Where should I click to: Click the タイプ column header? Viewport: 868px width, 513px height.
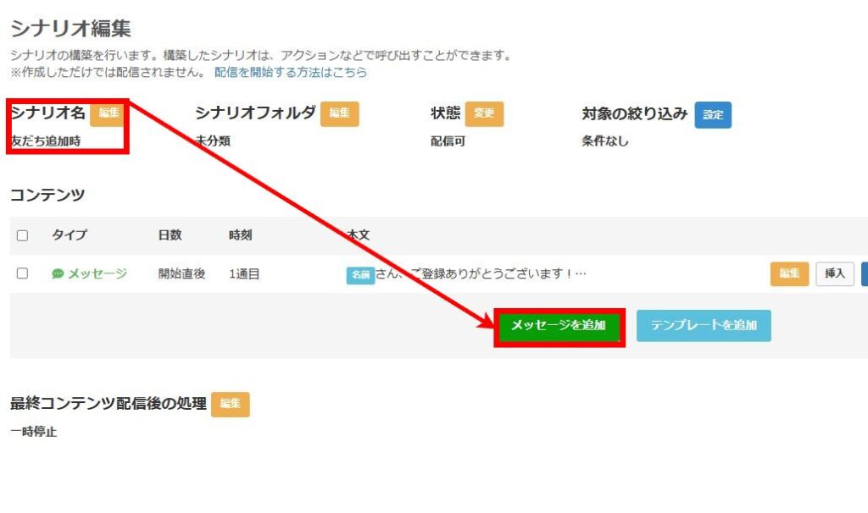pyautogui.click(x=69, y=235)
